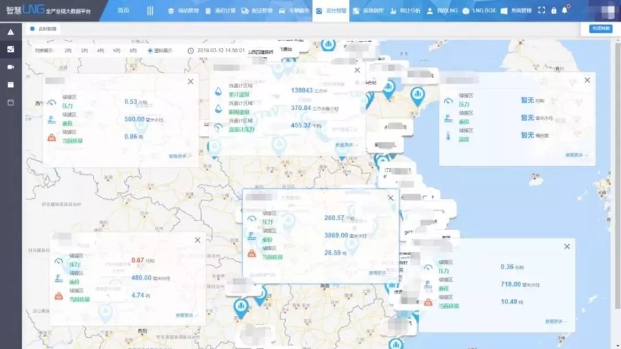
Task: Click the liquid level icon beside 580.00
Action: click(x=52, y=119)
